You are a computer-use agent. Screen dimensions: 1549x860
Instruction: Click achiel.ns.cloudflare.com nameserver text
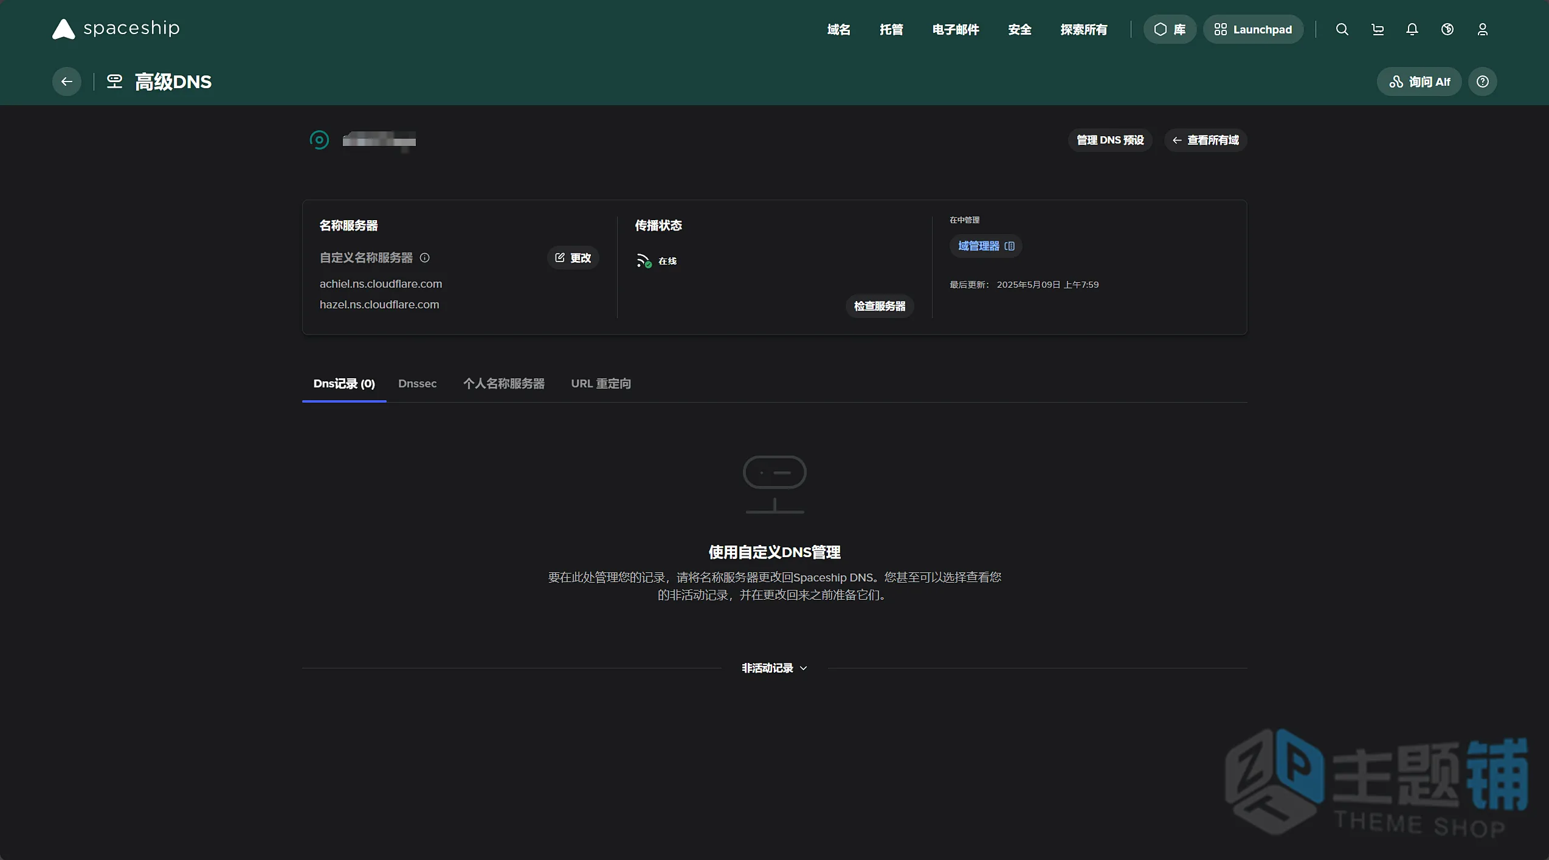(381, 284)
